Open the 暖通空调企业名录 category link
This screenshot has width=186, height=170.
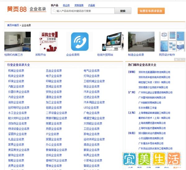click(94, 118)
